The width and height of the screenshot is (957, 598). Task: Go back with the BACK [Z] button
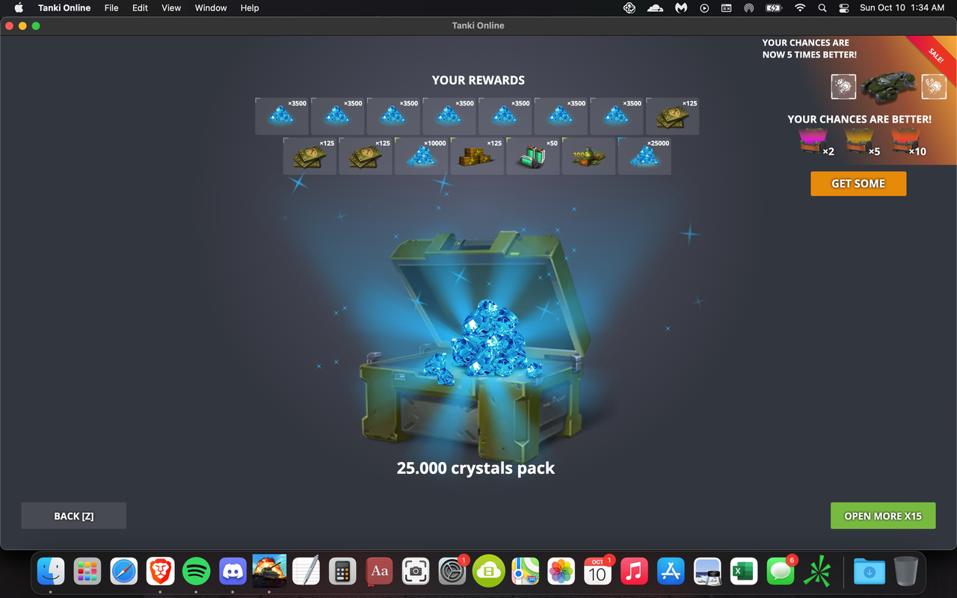pos(73,516)
